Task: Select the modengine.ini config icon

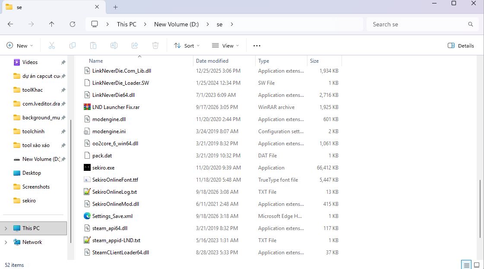Action: click(87, 131)
